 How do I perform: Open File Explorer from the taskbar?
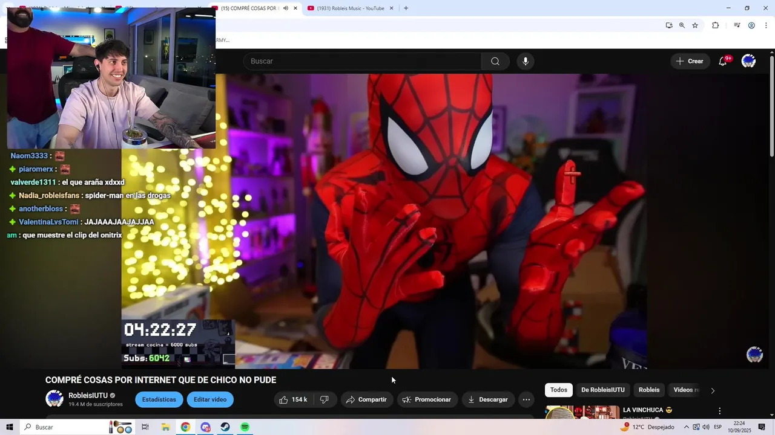pos(165,427)
